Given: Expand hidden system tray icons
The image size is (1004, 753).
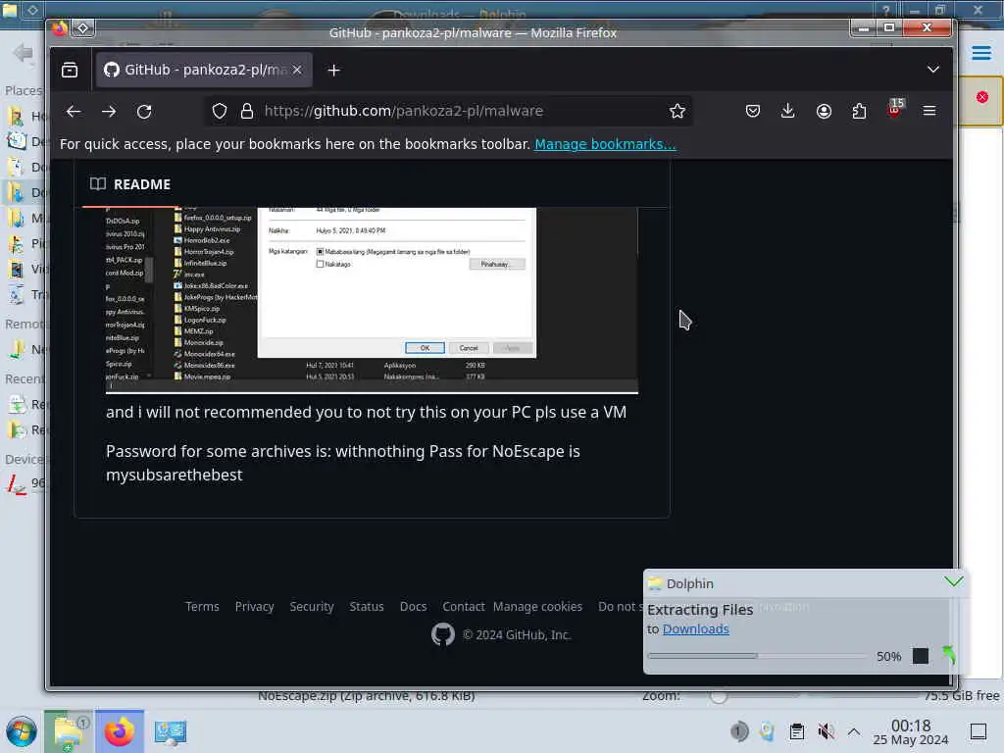Looking at the screenshot, I should 854,731.
